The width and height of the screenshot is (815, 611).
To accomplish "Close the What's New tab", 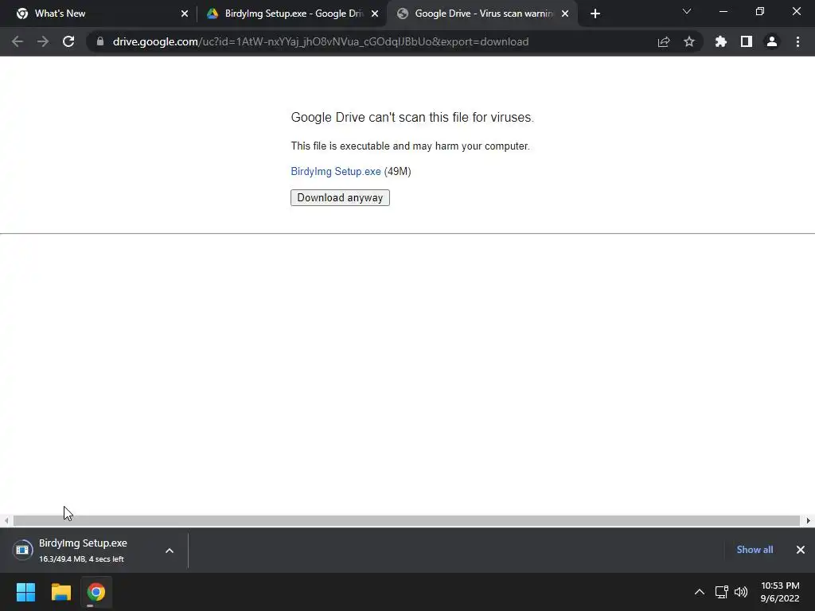I will pyautogui.click(x=185, y=14).
